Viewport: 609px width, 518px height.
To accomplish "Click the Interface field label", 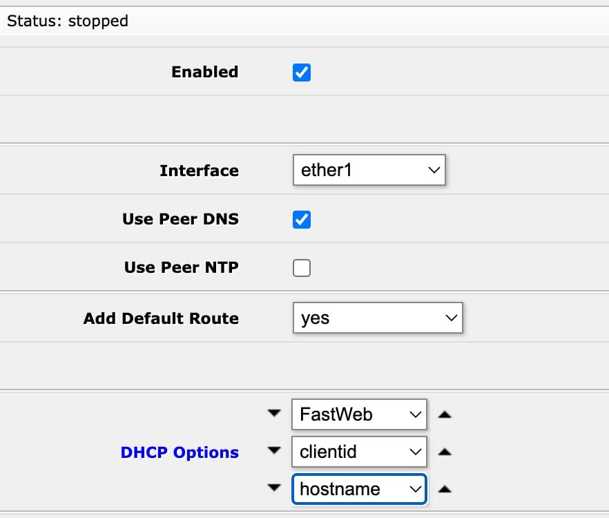I will point(200,171).
